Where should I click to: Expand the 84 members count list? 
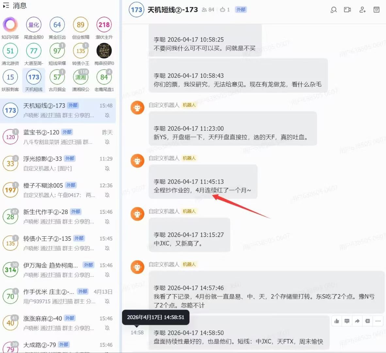208,10
